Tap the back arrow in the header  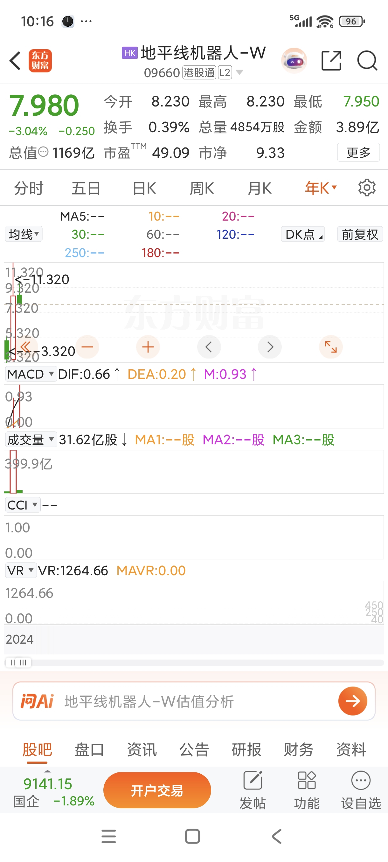click(15, 61)
